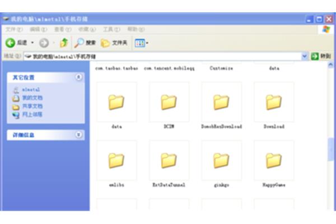Click the com.tencent.mobileqq folder label
Viewport: 336px width, 224px height.
click(x=169, y=68)
